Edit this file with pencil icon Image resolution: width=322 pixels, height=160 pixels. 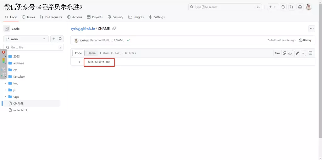297,53
